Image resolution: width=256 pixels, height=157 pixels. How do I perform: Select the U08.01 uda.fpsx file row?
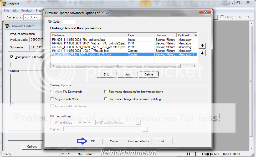[x=124, y=51]
